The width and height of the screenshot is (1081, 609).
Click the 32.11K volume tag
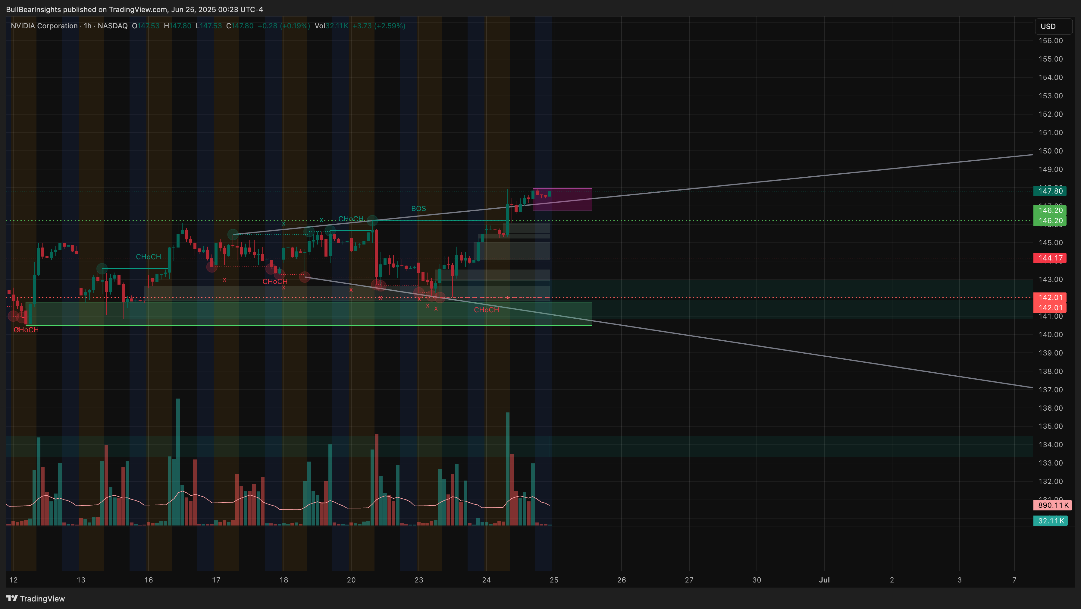pos(1050,521)
